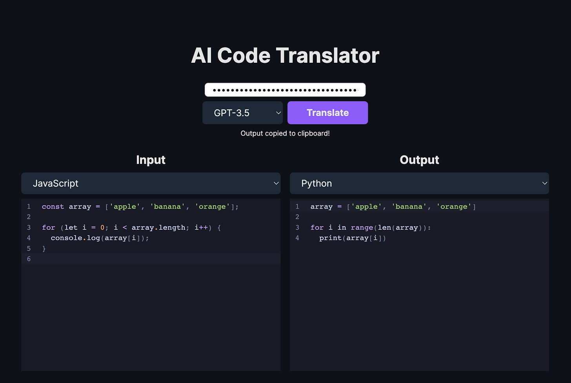This screenshot has width=571, height=383.
Task: Click the AI Code Translator title
Action: pos(285,55)
